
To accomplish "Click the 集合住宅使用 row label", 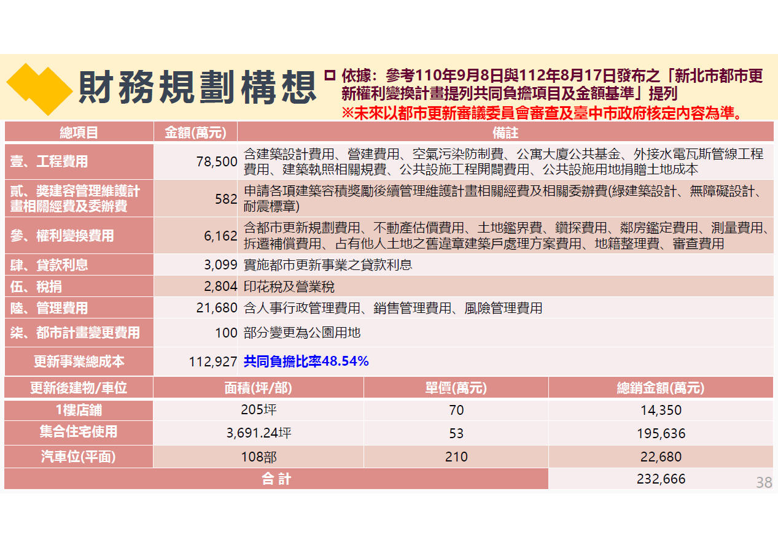I will tap(79, 432).
